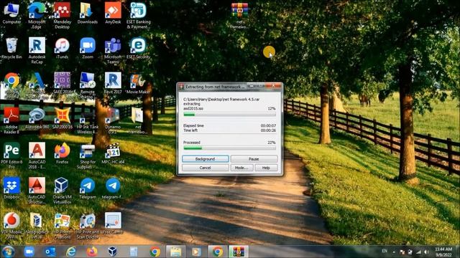Viewport: 460px width, 258px height.
Task: Select the Autodesk ReCap shortcut
Action: (x=37, y=51)
